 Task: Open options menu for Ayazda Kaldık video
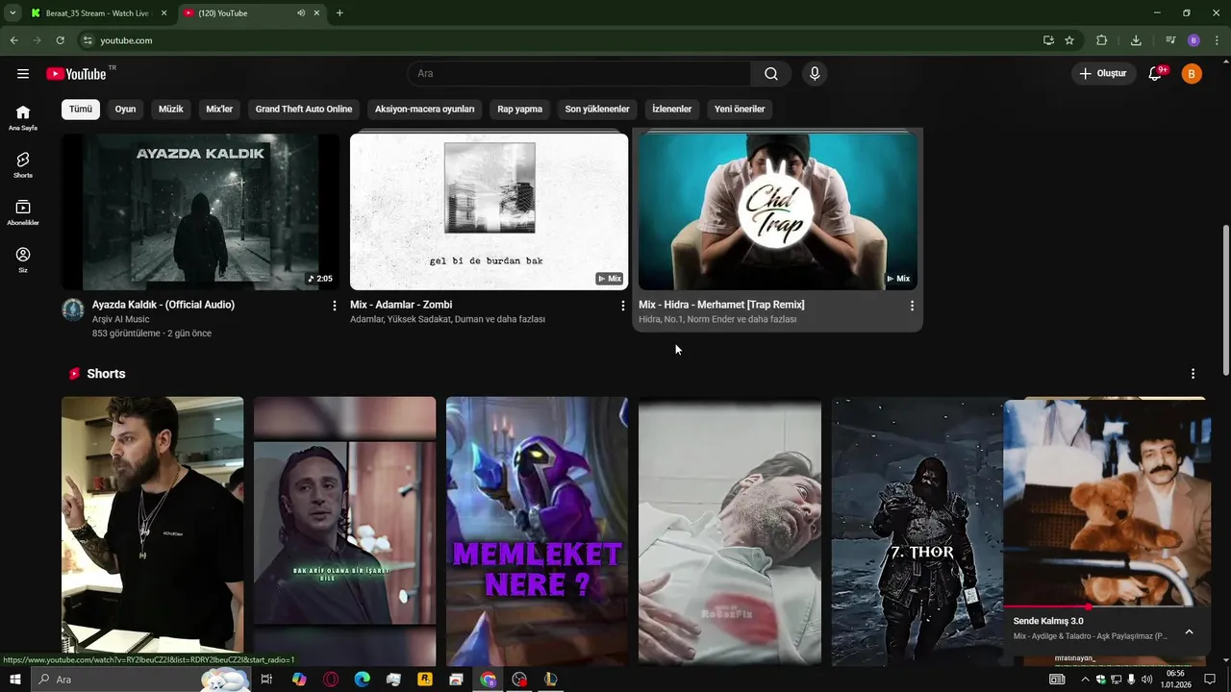(335, 306)
